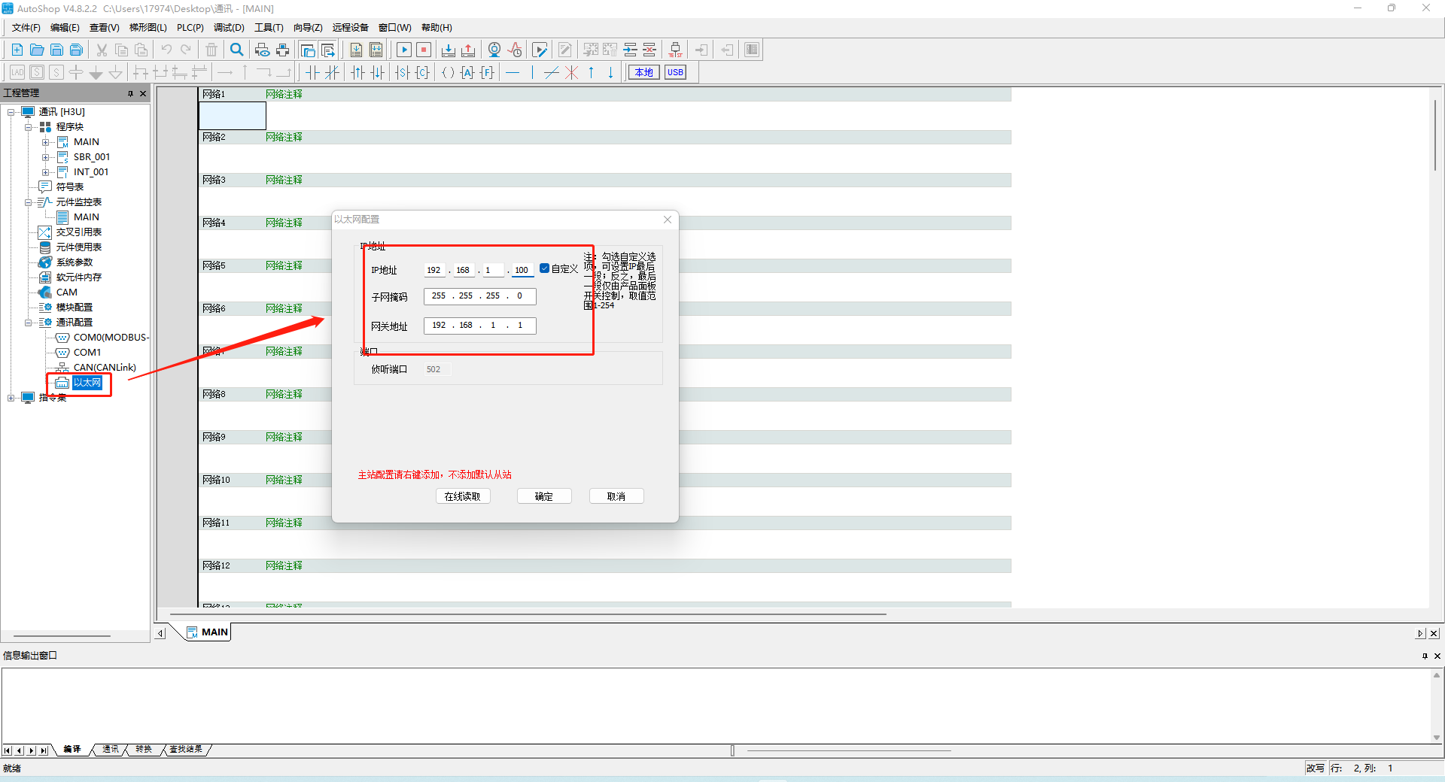1445x782 pixels.
Task: Toggle the USB connection button
Action: tap(675, 72)
